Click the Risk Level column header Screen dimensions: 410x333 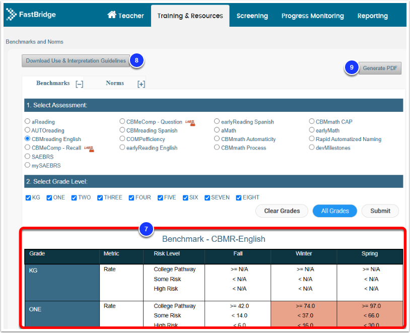coord(174,256)
